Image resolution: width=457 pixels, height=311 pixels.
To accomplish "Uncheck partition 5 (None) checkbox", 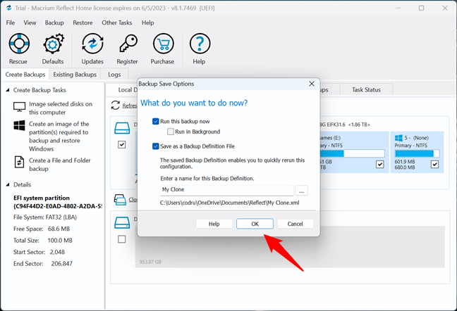I will pyautogui.click(x=434, y=165).
